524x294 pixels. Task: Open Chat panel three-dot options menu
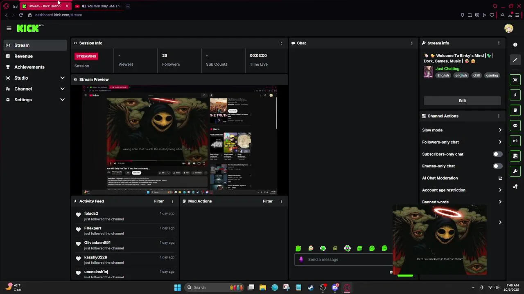412,43
